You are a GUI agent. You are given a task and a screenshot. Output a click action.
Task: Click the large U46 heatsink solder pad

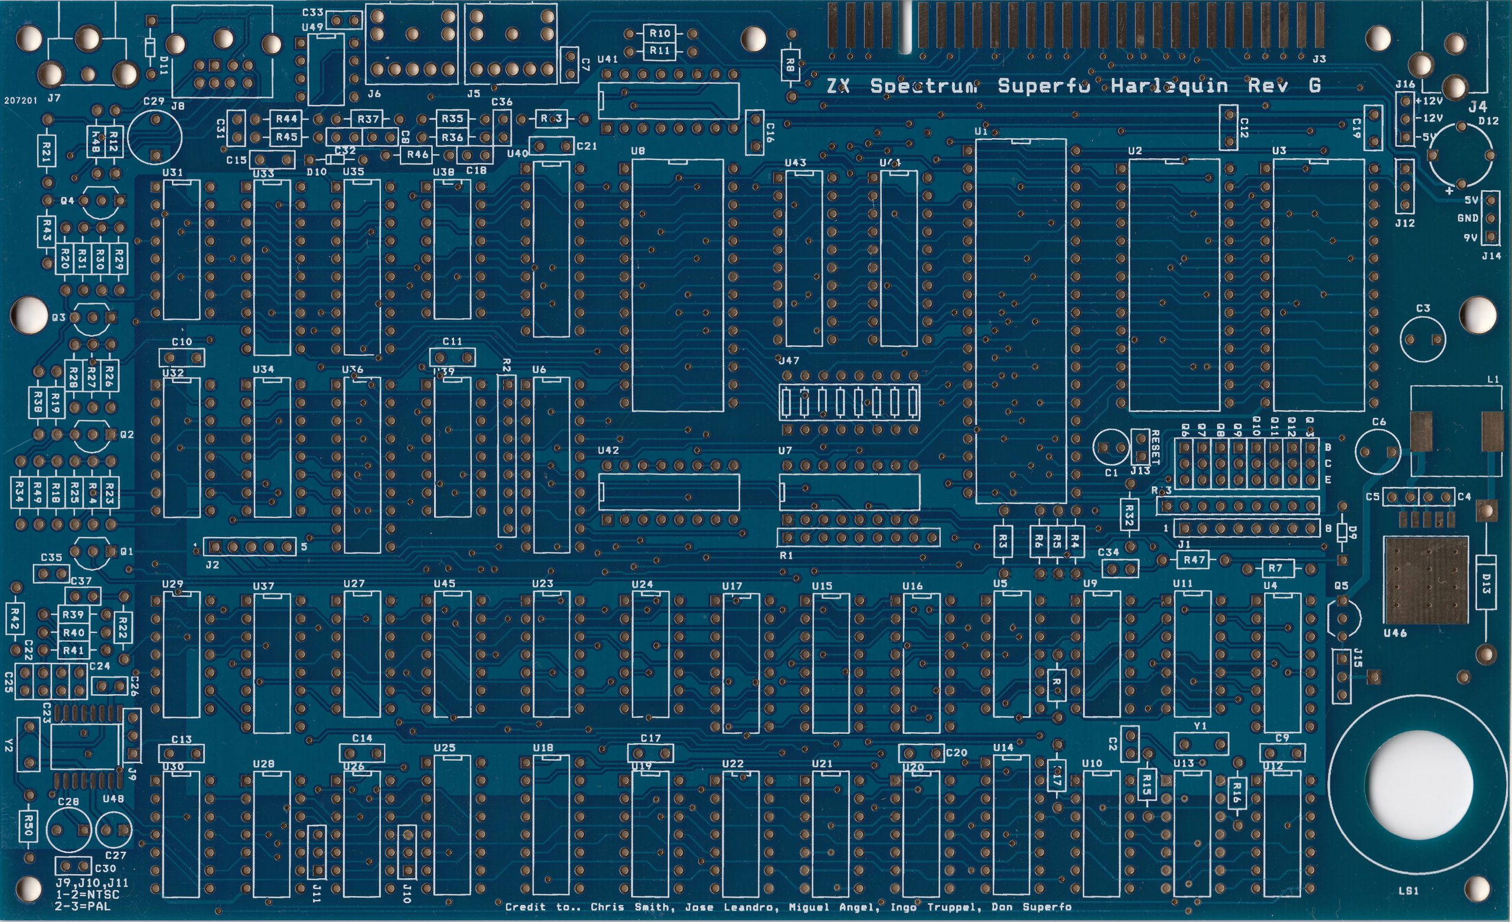(1426, 579)
